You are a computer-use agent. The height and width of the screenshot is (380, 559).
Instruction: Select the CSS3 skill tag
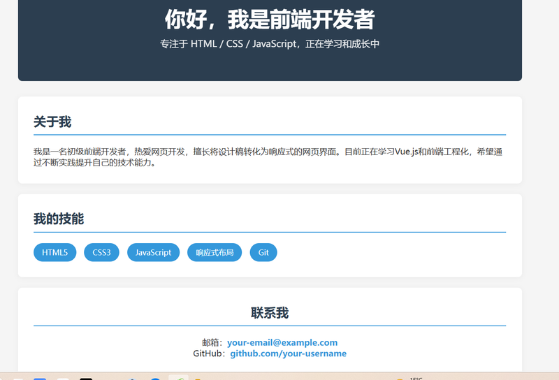pos(101,252)
